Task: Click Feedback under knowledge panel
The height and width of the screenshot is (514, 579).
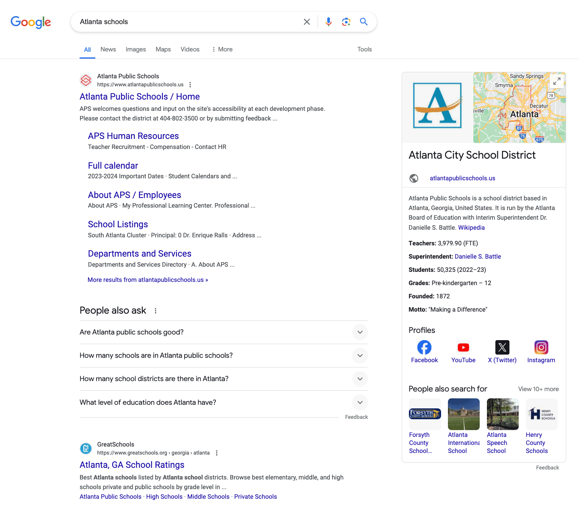Action: [x=547, y=468]
